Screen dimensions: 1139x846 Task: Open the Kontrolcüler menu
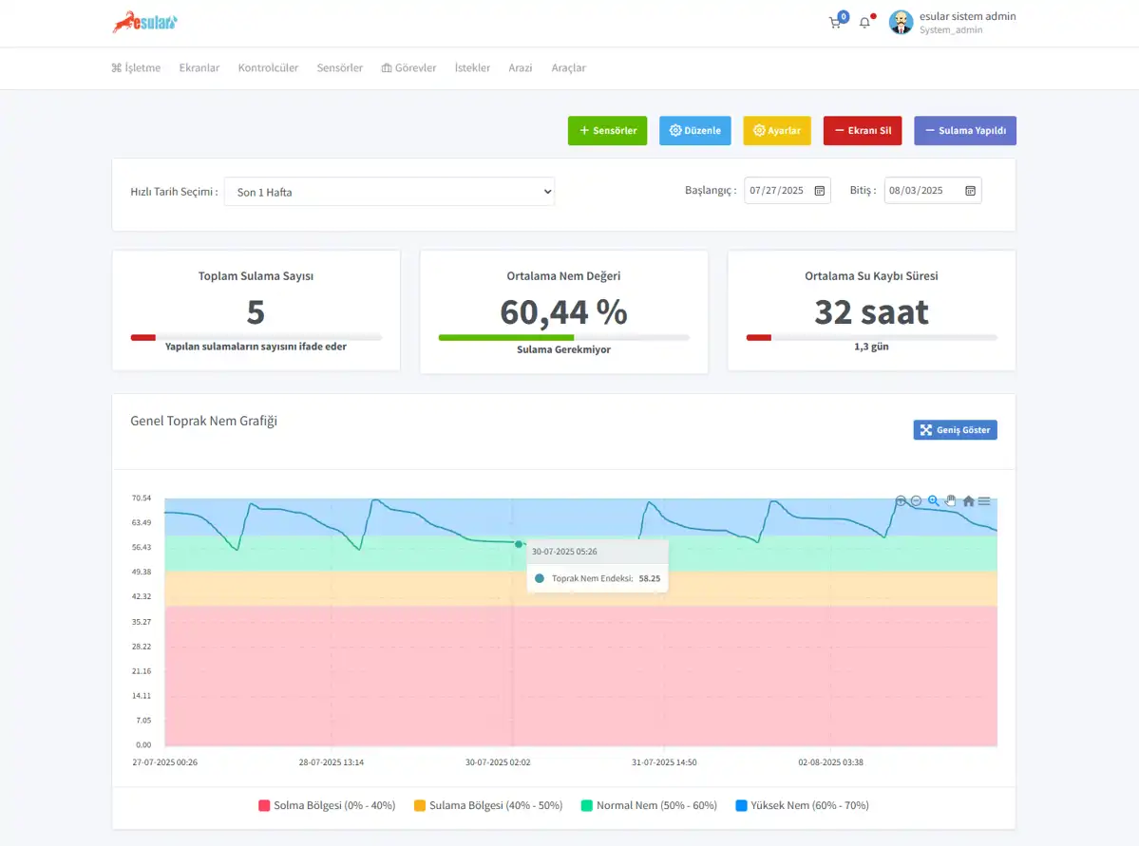tap(268, 67)
